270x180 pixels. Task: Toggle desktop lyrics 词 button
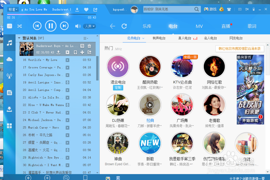(x=9, y=26)
